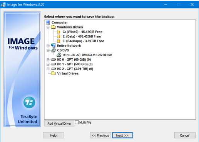Viewport: 199px width, 142px height.
Task: Click the Computer icon at tree root
Action: click(x=48, y=23)
